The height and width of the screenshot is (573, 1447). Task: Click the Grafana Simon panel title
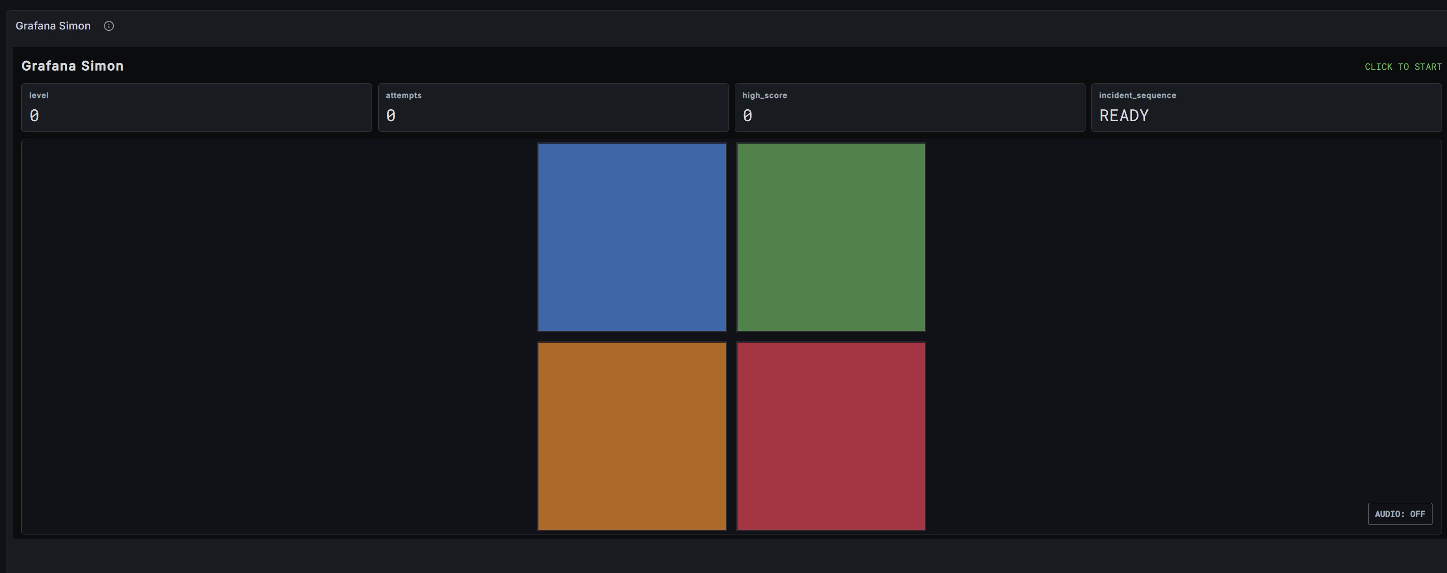coord(53,26)
